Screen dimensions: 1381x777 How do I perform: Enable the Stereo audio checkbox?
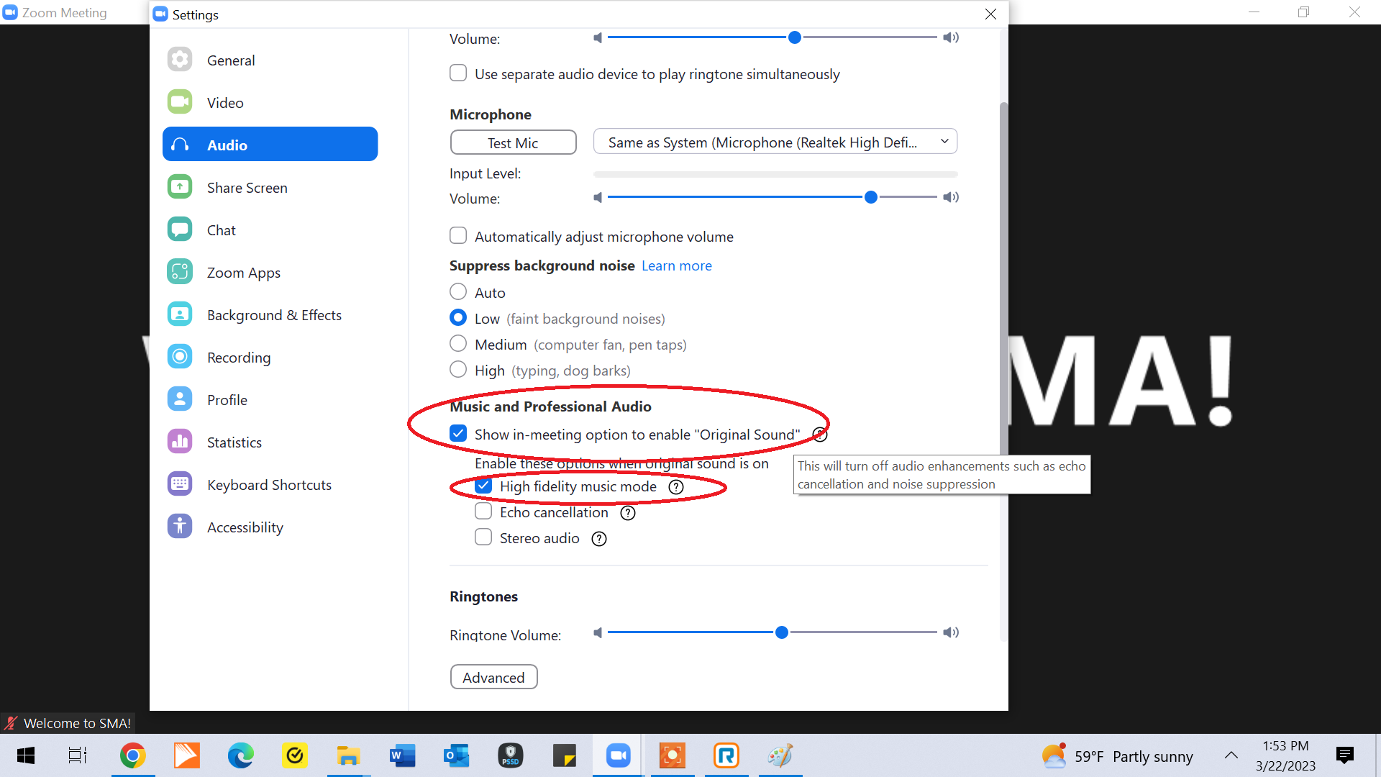pyautogui.click(x=483, y=537)
